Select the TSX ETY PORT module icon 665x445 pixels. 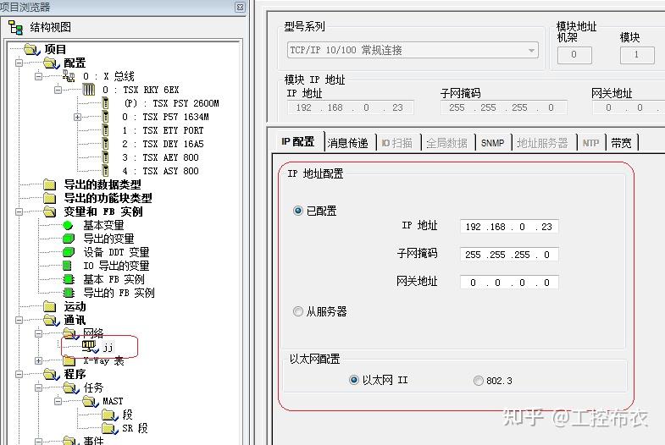[x=105, y=130]
